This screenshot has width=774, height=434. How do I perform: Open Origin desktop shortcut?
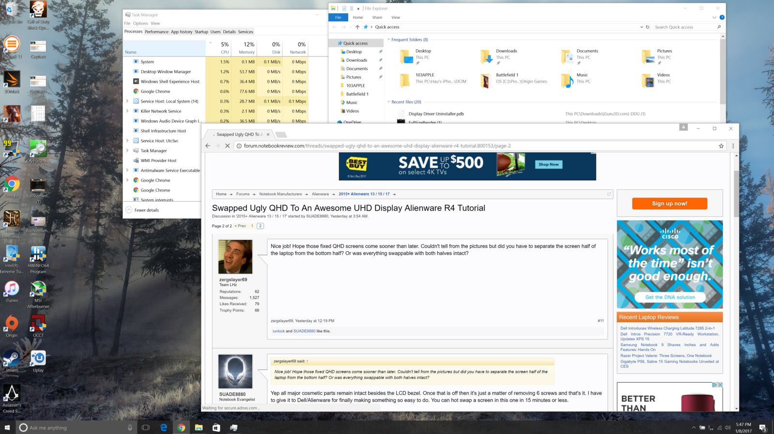[x=12, y=326]
